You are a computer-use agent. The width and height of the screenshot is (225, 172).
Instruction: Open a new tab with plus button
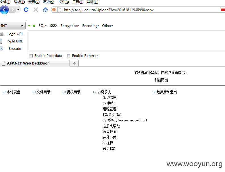[x=74, y=63]
